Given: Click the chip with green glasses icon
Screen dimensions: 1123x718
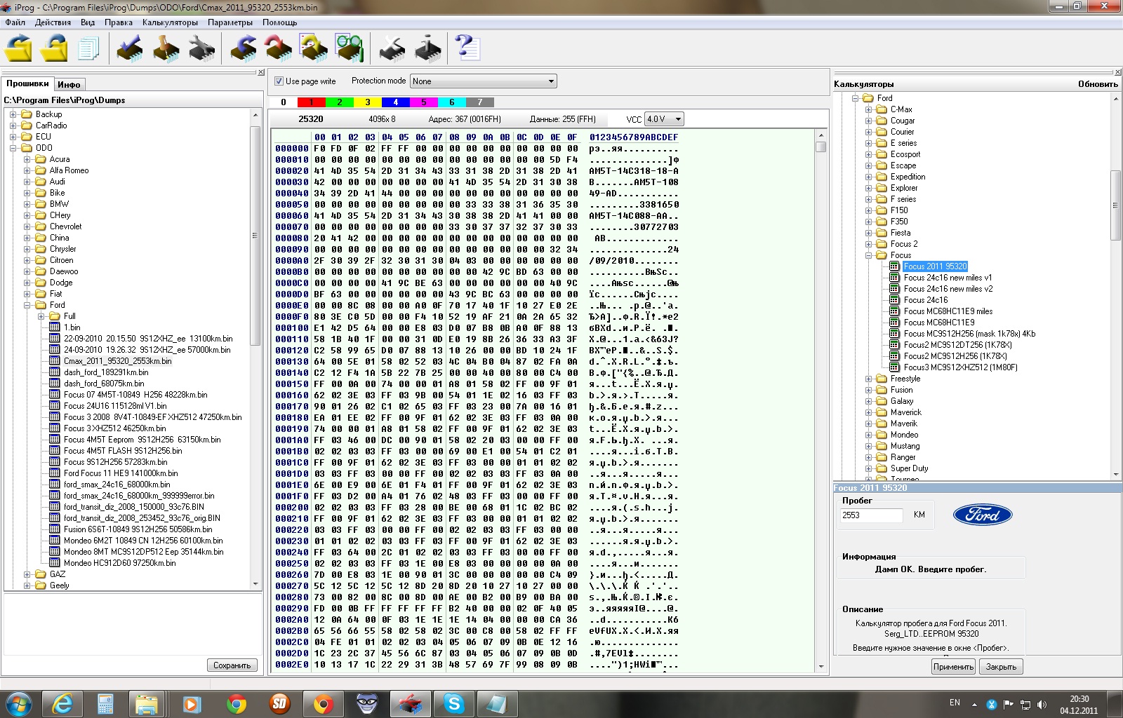Looking at the screenshot, I should [349, 48].
